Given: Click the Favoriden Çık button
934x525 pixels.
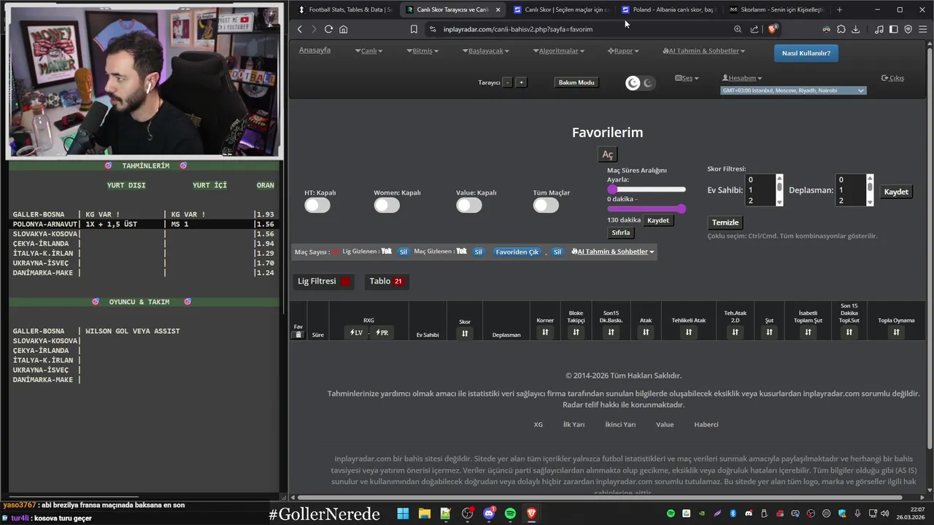Looking at the screenshot, I should [x=517, y=252].
